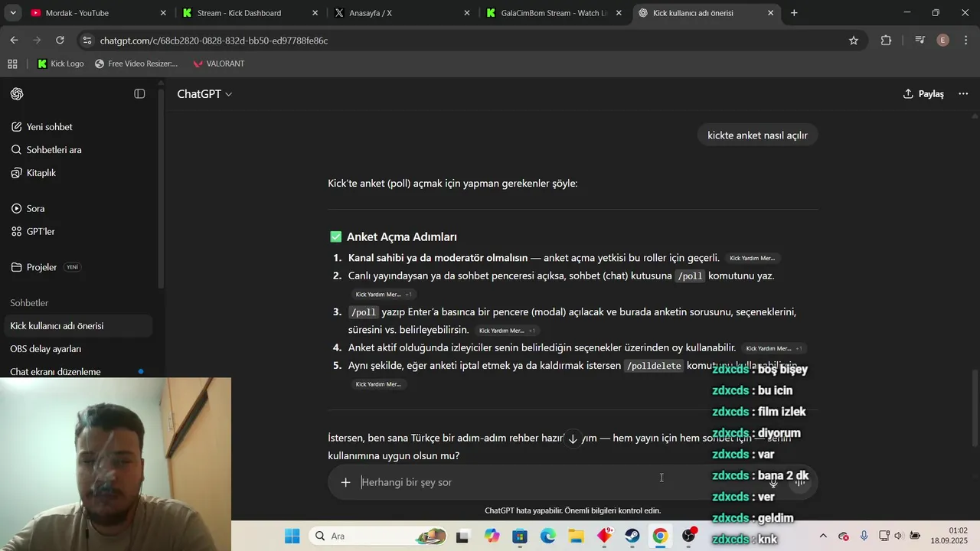The height and width of the screenshot is (551, 980).
Task: Click the taskbar search box Ara
Action: tap(378, 536)
